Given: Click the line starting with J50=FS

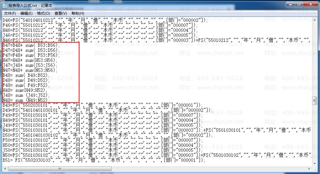Looking at the screenshot, I should tap(103, 150).
